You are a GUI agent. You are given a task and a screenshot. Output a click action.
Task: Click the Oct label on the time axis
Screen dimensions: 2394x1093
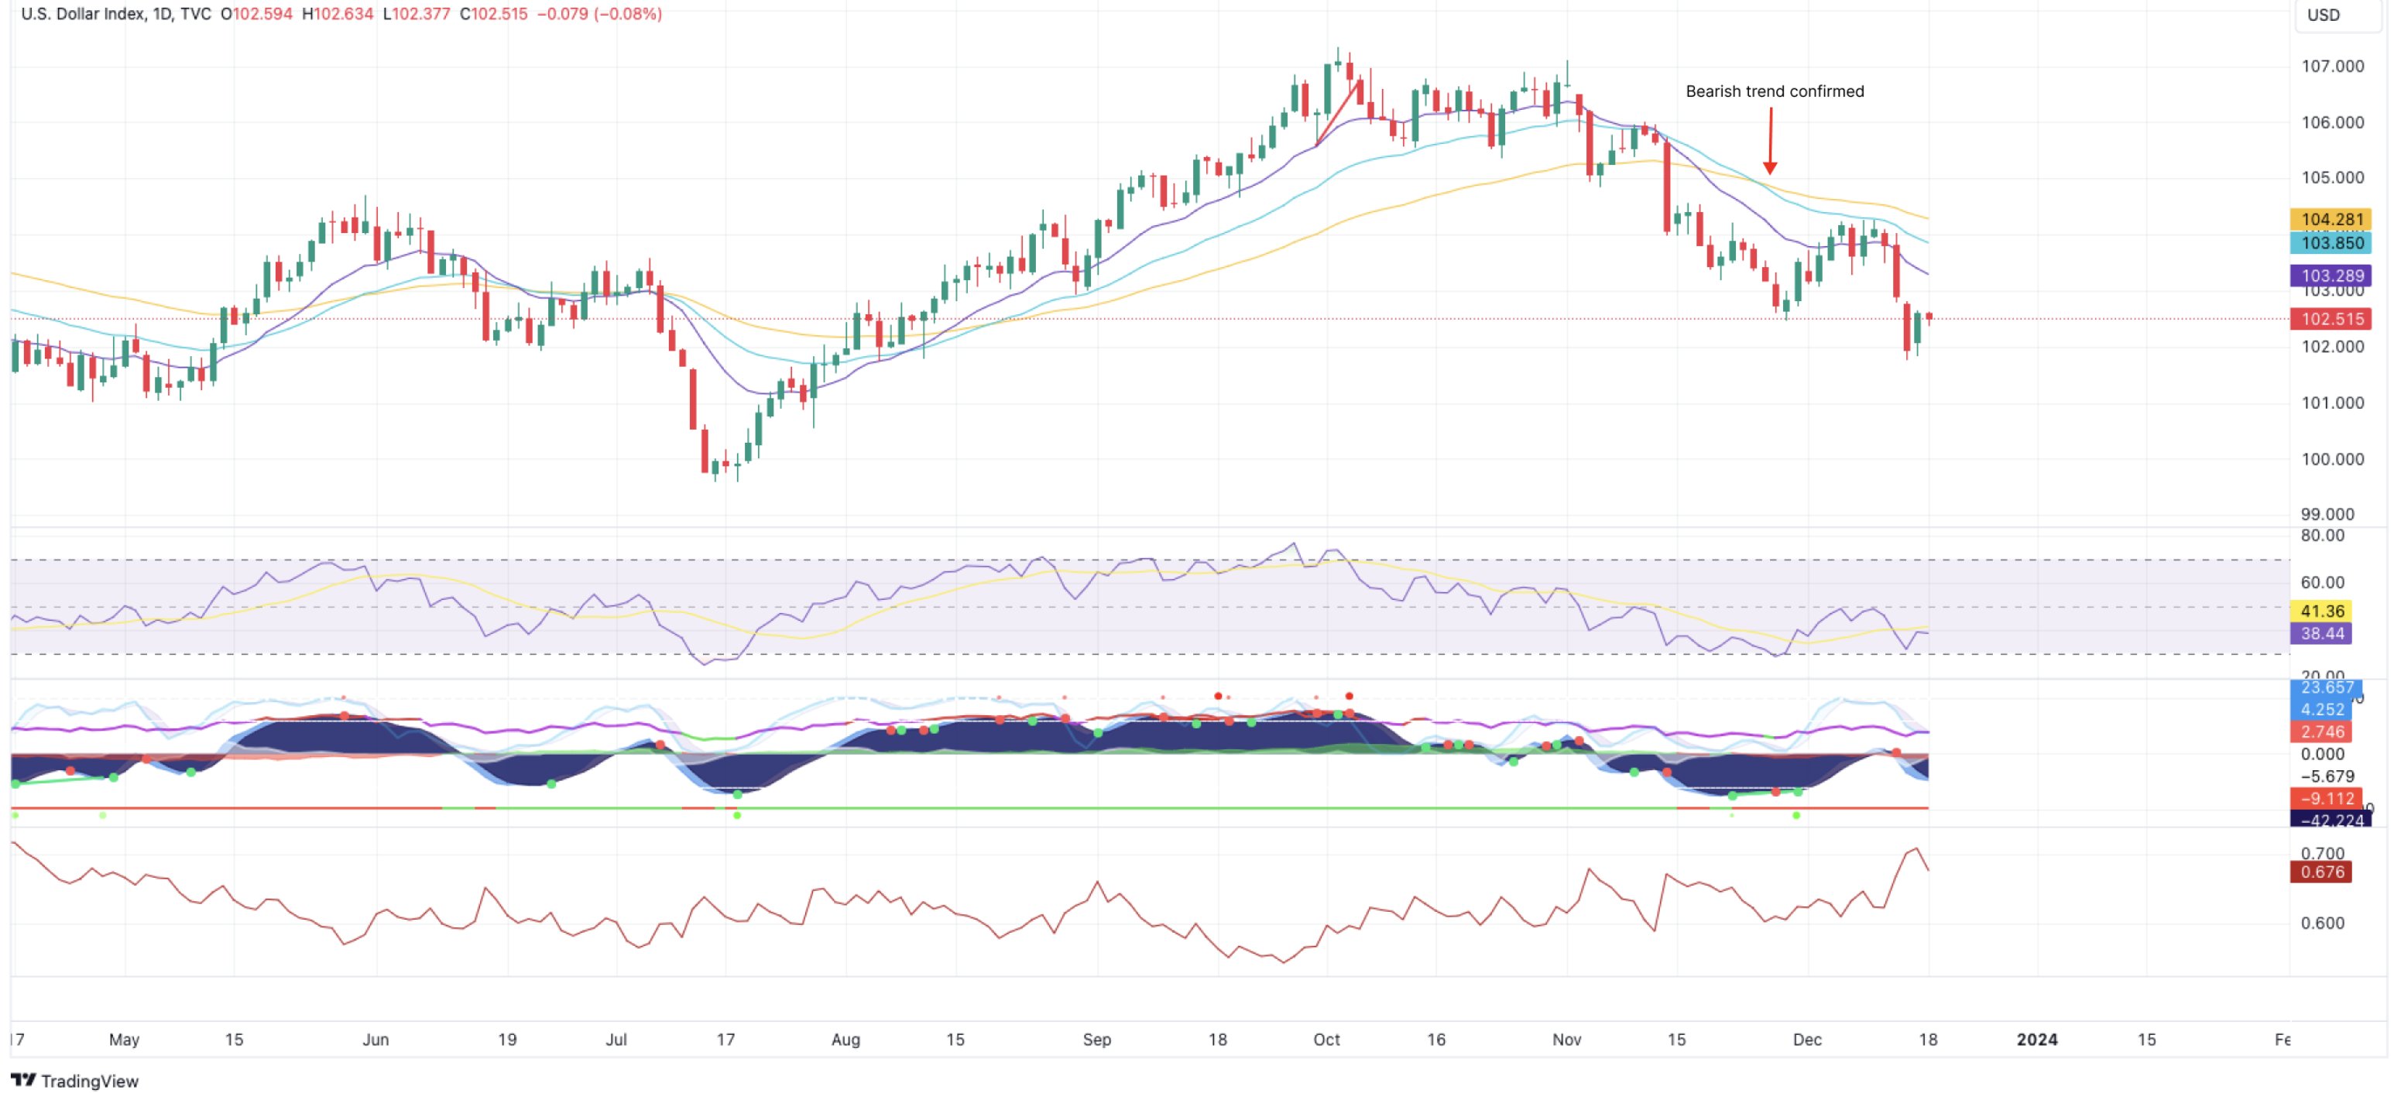(1326, 1039)
